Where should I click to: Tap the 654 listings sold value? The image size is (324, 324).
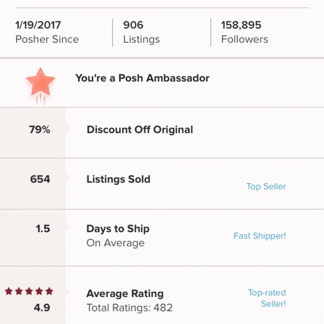coord(40,179)
